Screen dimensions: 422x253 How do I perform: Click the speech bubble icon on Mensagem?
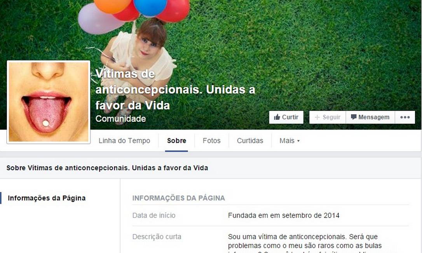pyautogui.click(x=354, y=117)
